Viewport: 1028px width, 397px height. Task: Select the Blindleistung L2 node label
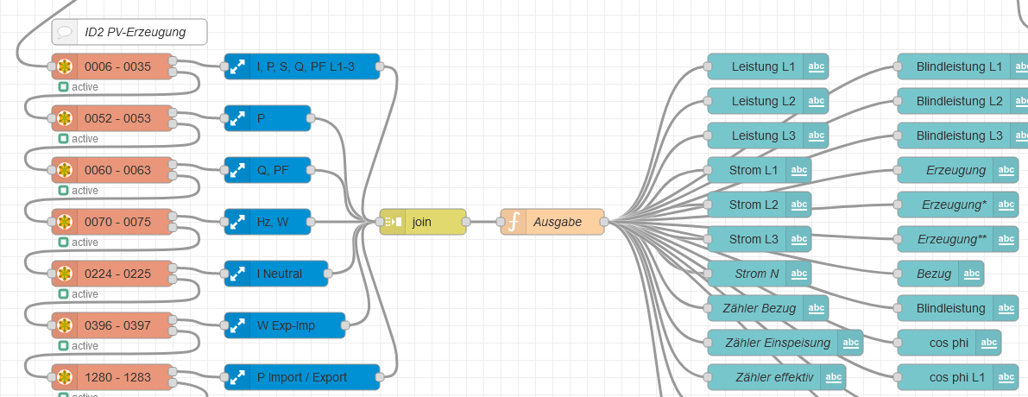(959, 101)
